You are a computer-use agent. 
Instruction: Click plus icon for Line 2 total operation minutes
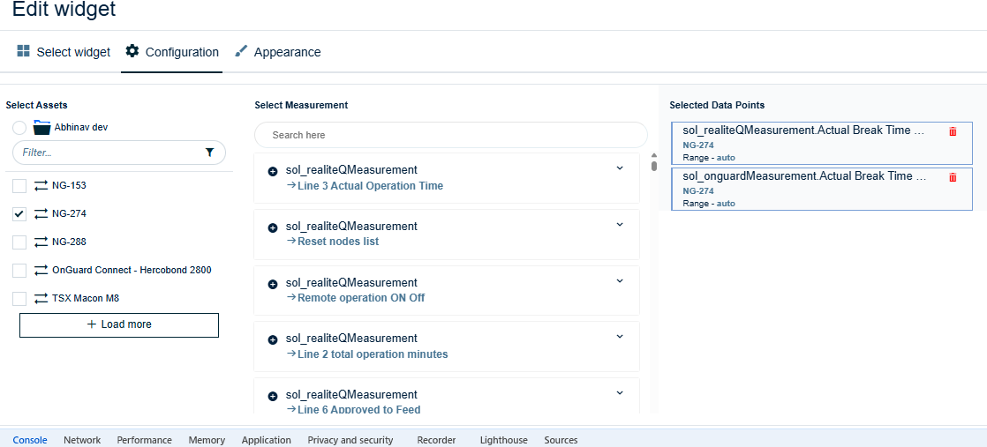tap(273, 339)
